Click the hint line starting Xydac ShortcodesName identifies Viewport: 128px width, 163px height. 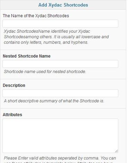47,31
